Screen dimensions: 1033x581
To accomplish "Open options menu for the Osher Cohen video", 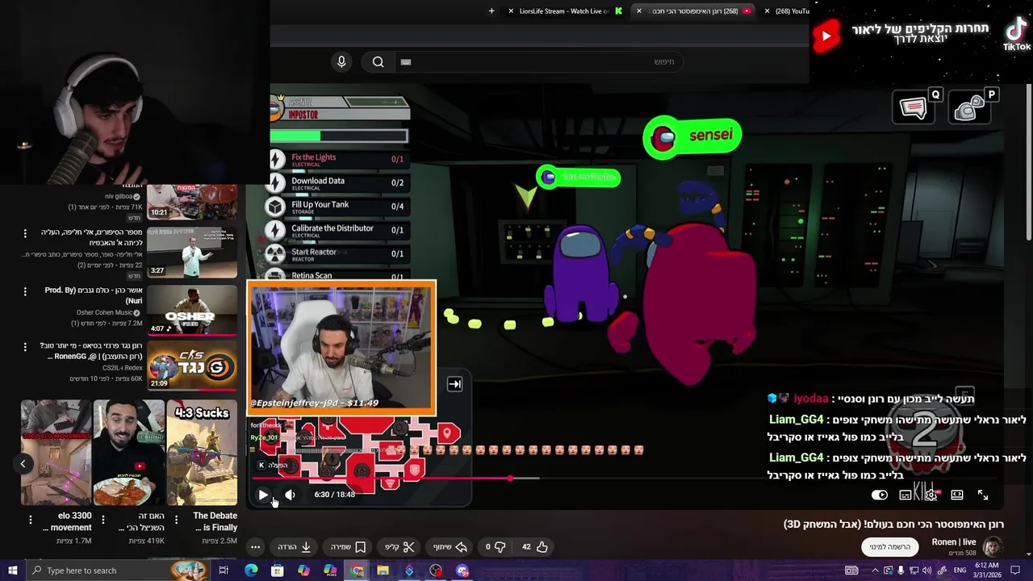I will [x=25, y=291].
